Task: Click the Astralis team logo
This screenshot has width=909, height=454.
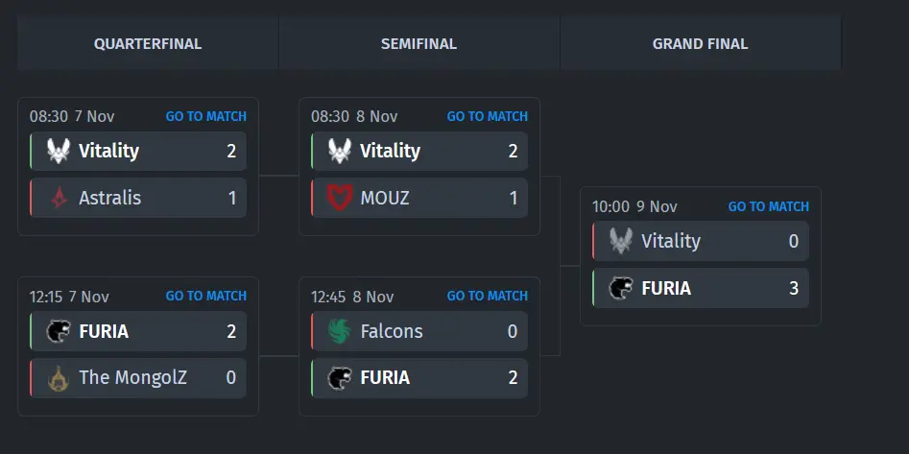Action: pyautogui.click(x=60, y=198)
